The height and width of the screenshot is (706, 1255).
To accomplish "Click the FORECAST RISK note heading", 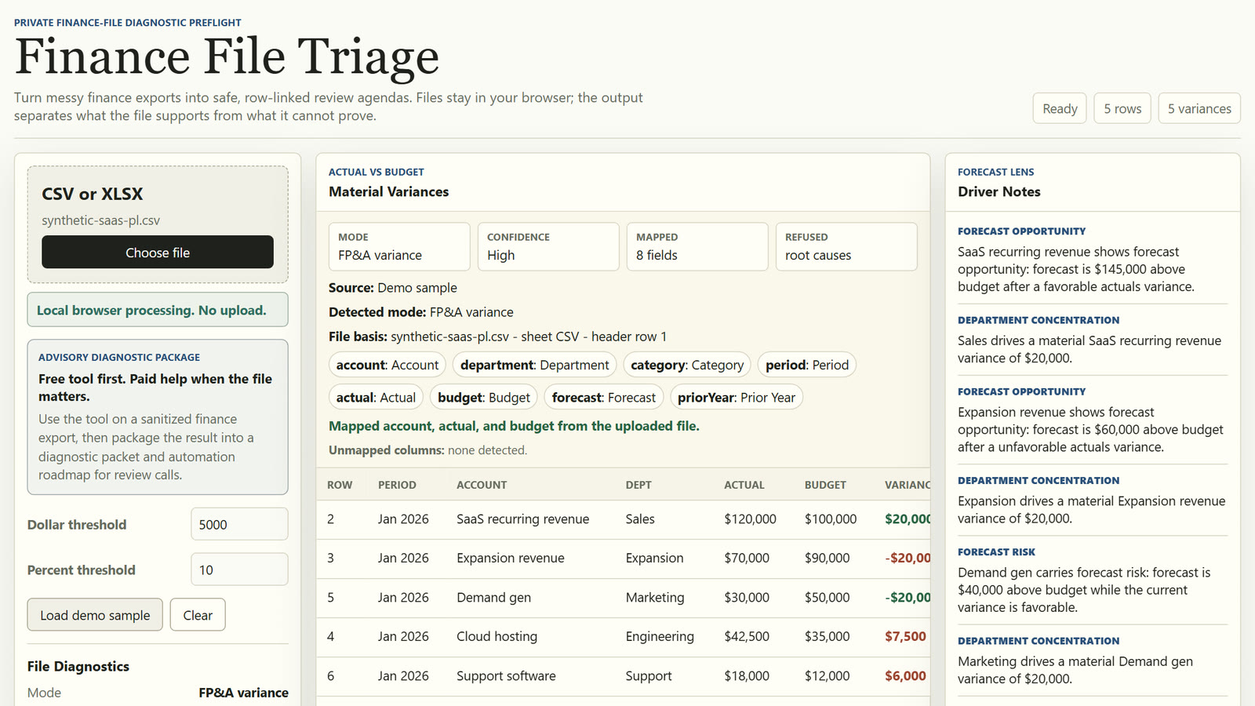I will 996,552.
